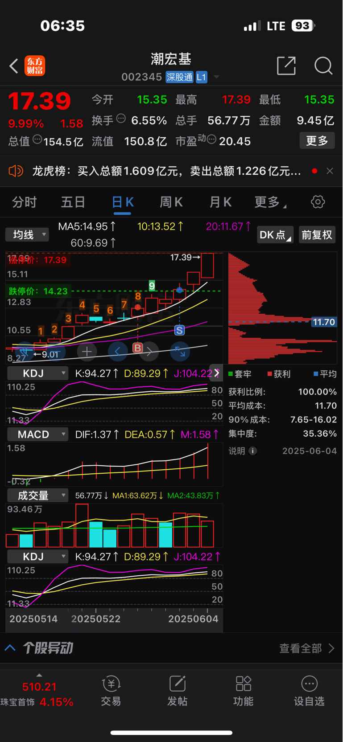Screen dimensions: 343x742
Task: Tap the back arrow icon
Action: (x=14, y=66)
